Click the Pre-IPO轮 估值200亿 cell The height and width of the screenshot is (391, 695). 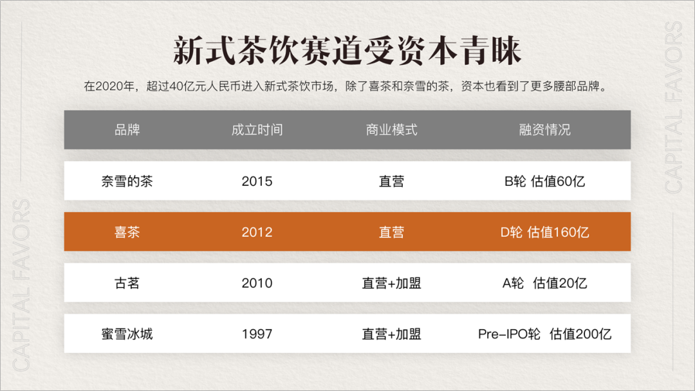(x=545, y=334)
